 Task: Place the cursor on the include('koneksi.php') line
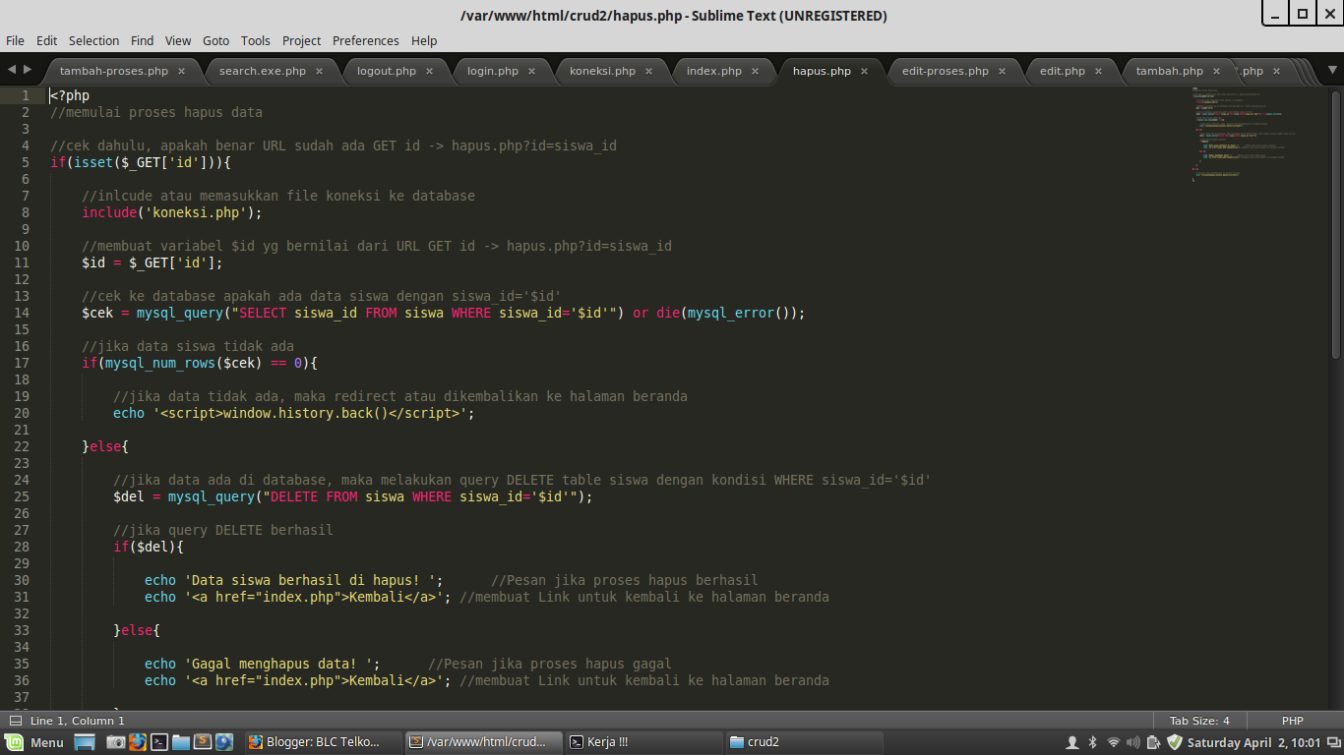coord(172,212)
